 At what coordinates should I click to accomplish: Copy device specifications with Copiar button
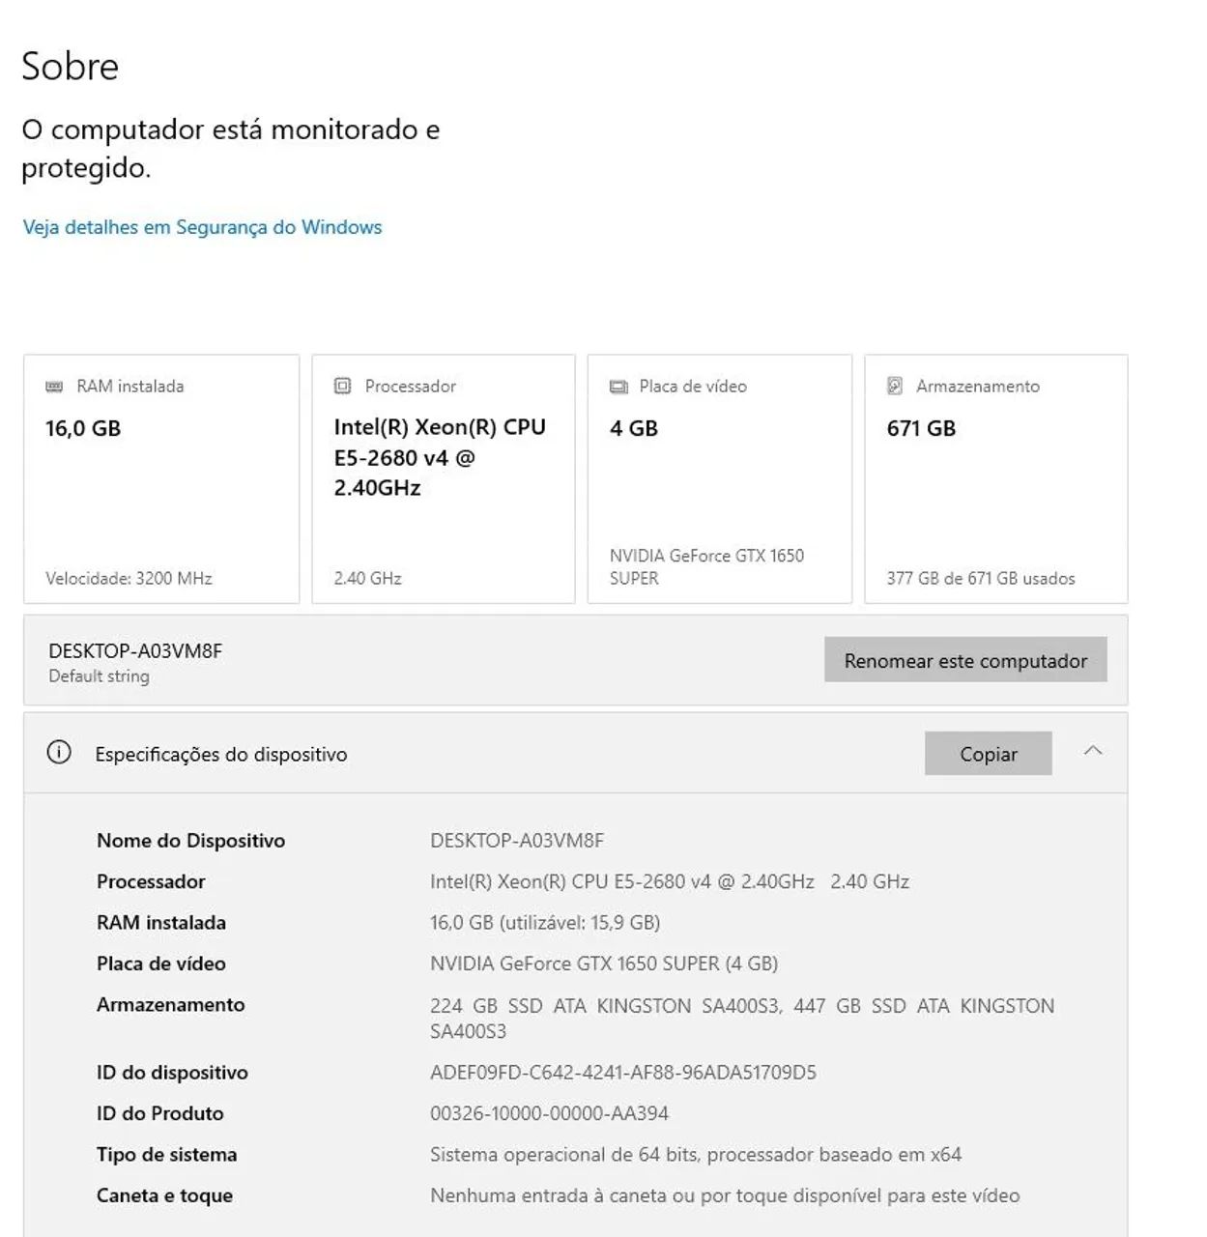click(x=988, y=754)
